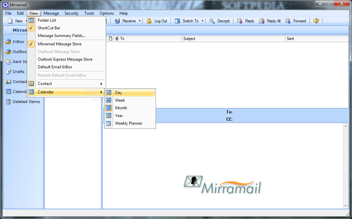Click the Year view calendar icon
The image size is (352, 219).
click(x=108, y=116)
